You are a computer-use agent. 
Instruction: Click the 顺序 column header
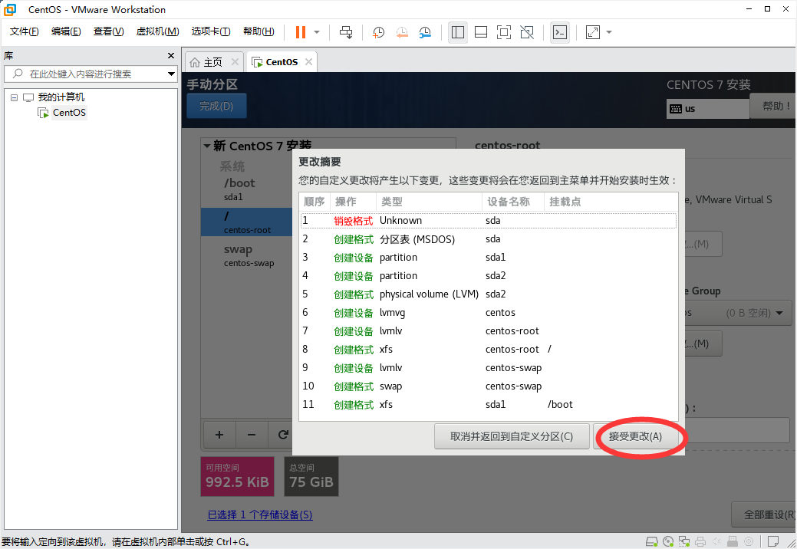tap(315, 202)
